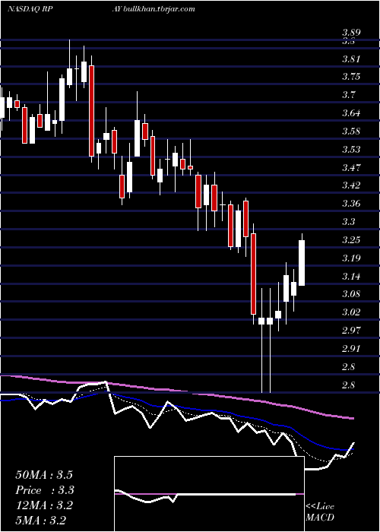Viewport: 380px width, 532px height.
Task: Click the 3.81 price axis label
Action: coord(351,59)
